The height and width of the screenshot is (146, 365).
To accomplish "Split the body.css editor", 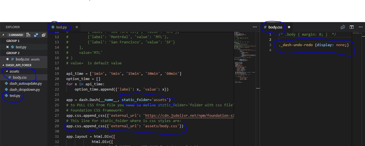I will pos(351,27).
